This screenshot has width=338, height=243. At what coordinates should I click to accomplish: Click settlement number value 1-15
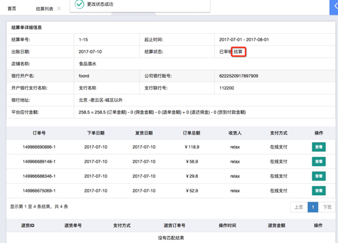pyautogui.click(x=83, y=40)
